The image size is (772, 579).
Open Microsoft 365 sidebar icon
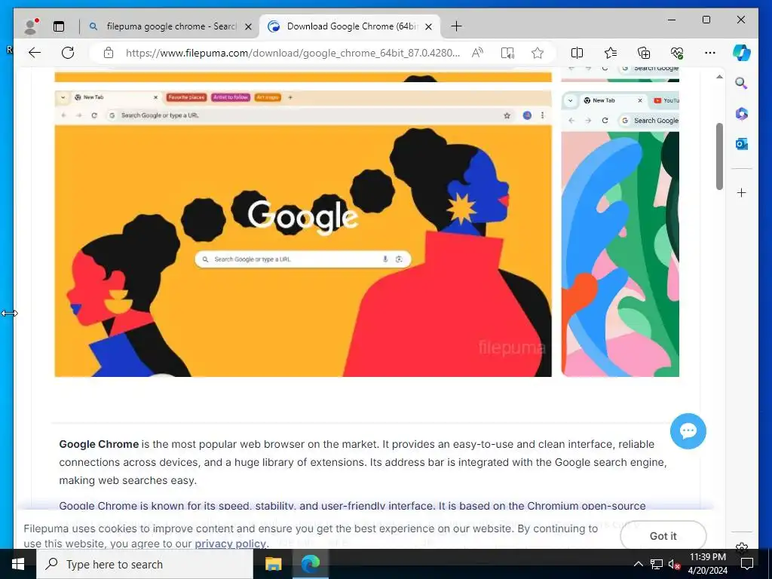tap(742, 114)
